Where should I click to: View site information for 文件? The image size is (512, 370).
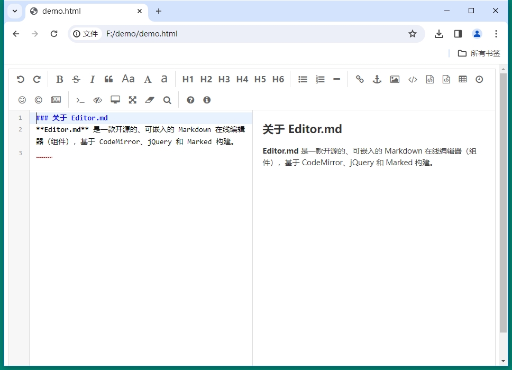85,34
